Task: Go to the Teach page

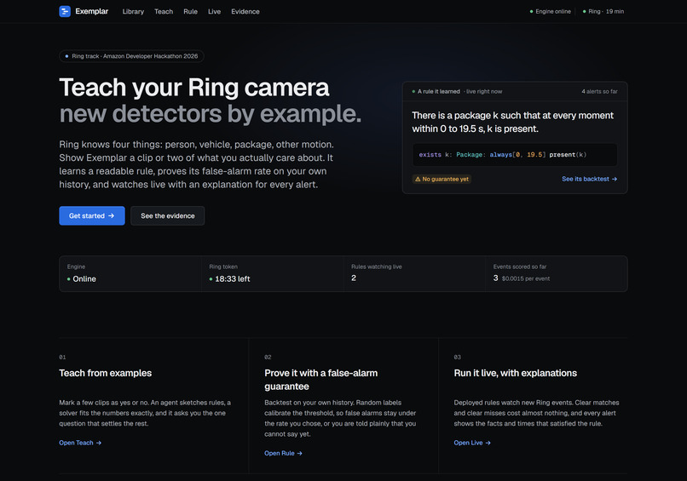Action: coord(164,12)
